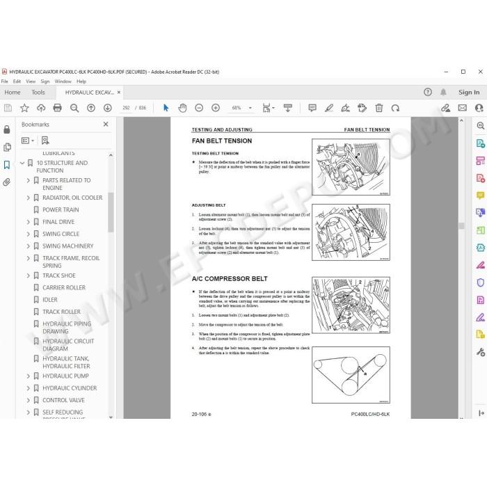Click the document vertical scrollbar thumb

461,226
